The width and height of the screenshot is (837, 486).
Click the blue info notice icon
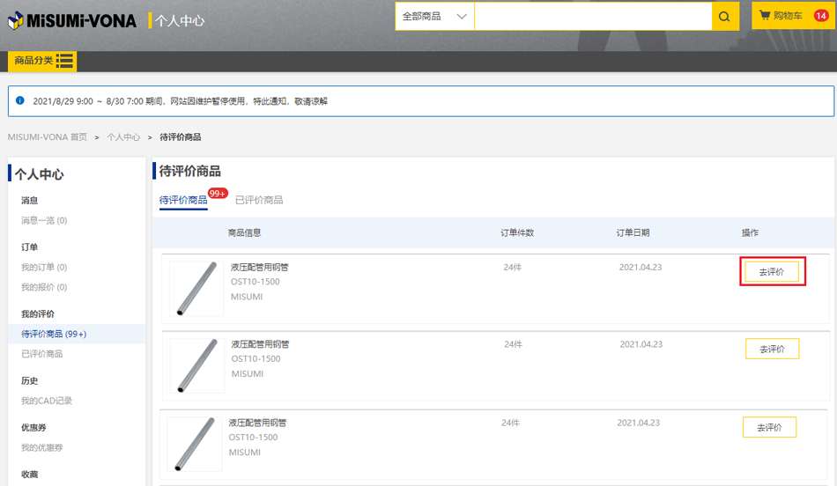(20, 100)
